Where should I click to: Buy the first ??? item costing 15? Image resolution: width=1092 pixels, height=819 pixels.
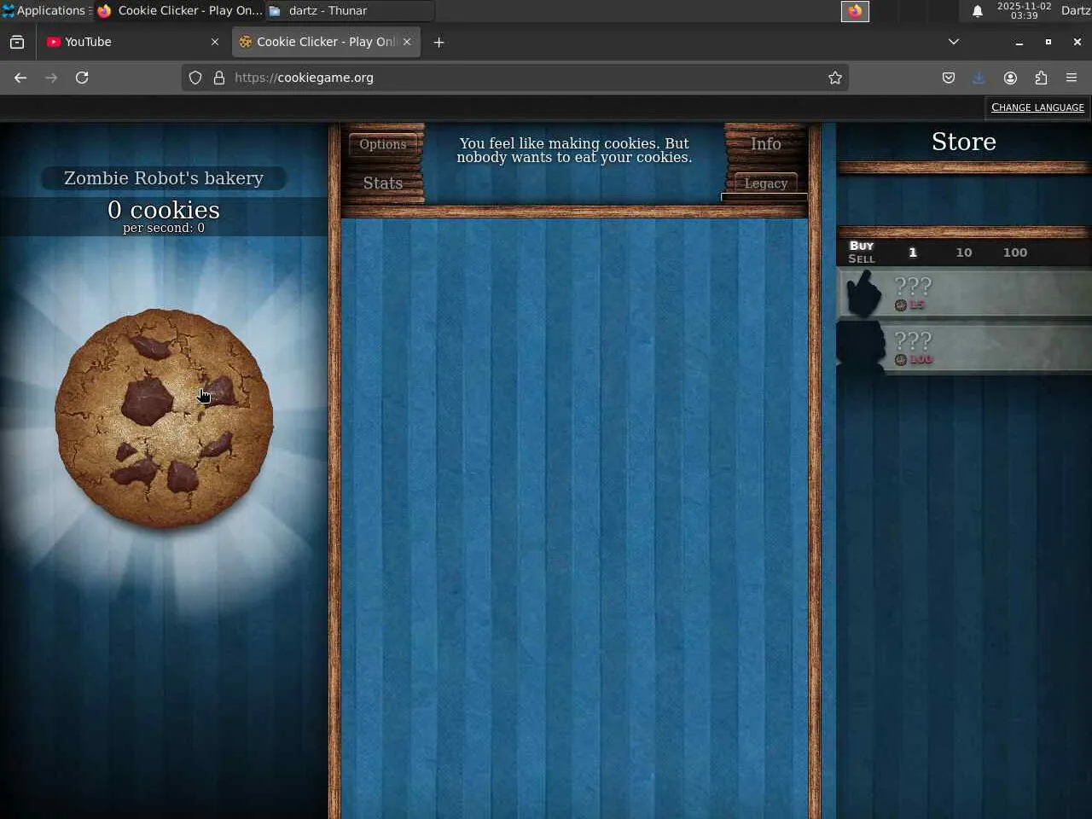(965, 293)
